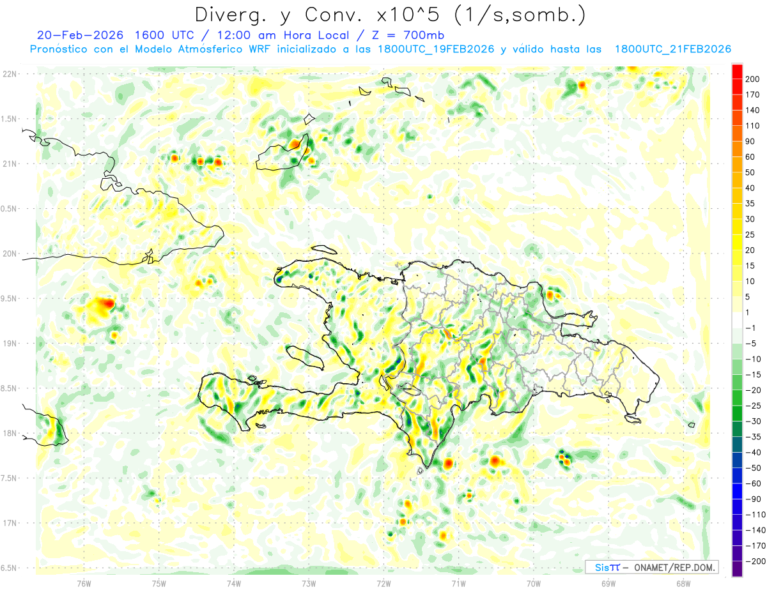767x592 pixels.
Task: Click the "-5" color scale label
Action: 752,344
